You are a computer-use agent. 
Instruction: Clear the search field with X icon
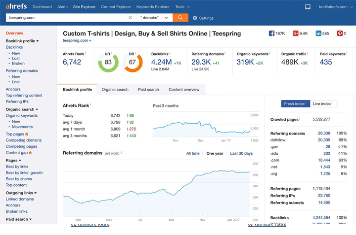[x=130, y=18]
